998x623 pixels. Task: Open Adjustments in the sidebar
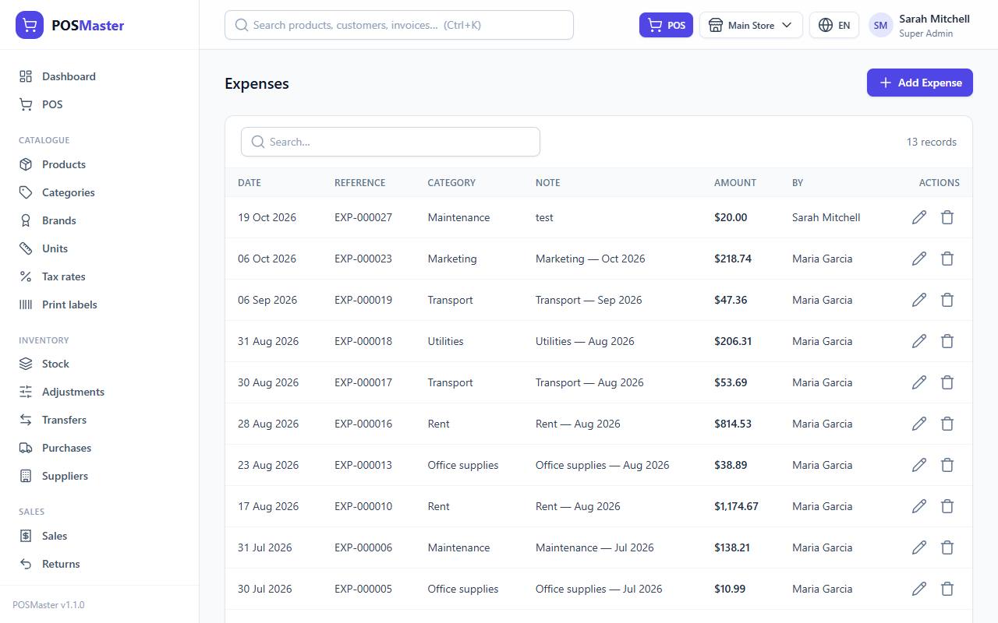click(99, 392)
